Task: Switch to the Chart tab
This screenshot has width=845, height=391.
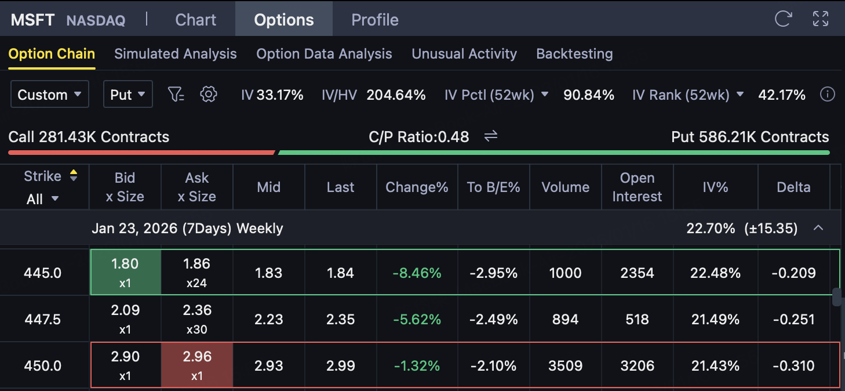Action: (195, 20)
